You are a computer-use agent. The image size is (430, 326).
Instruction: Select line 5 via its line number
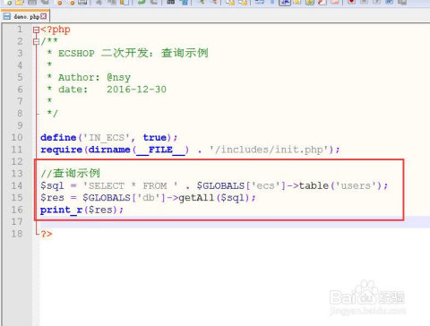[20, 78]
